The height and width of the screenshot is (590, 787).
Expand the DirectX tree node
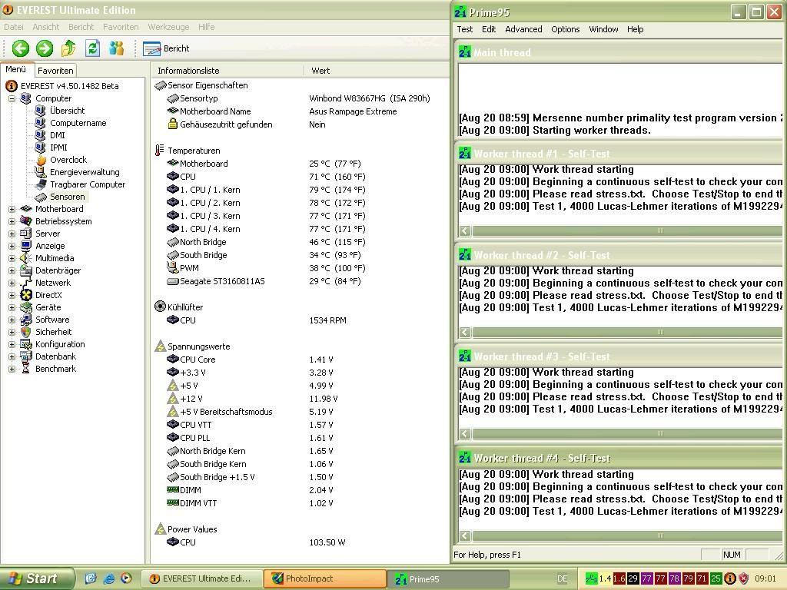click(x=12, y=295)
